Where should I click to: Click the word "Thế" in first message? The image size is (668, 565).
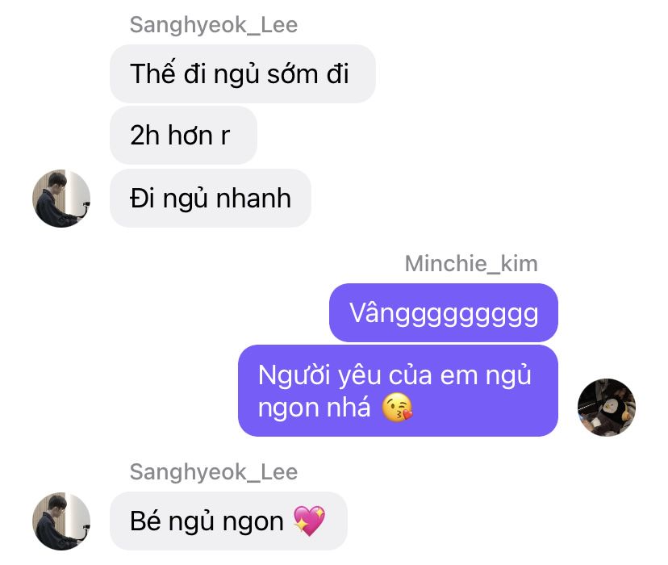152,73
